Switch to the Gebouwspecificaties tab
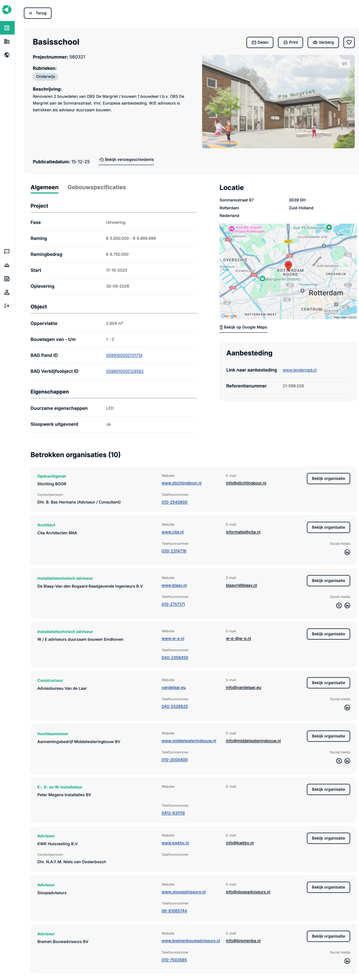Image resolution: width=359 pixels, height=977 pixels. click(97, 187)
